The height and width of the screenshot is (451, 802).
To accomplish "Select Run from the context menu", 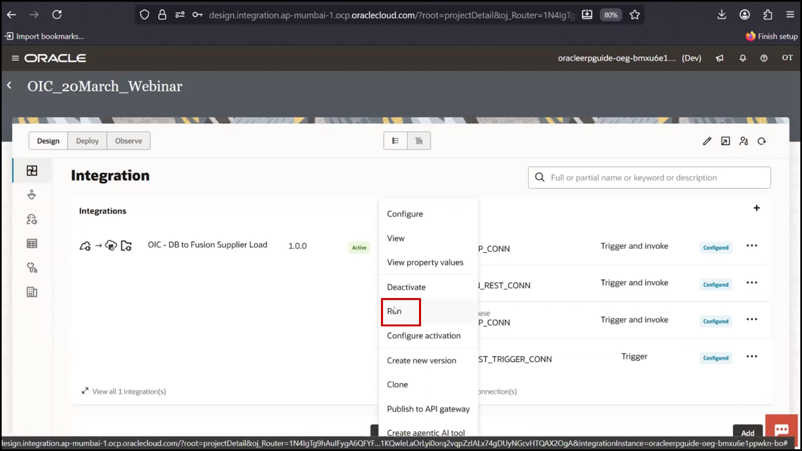I will pos(428,311).
